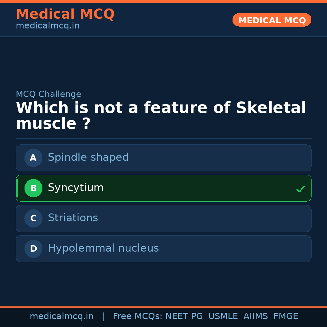The width and height of the screenshot is (327, 327).
Task: Click the Syncytium answer text
Action: pos(76,188)
